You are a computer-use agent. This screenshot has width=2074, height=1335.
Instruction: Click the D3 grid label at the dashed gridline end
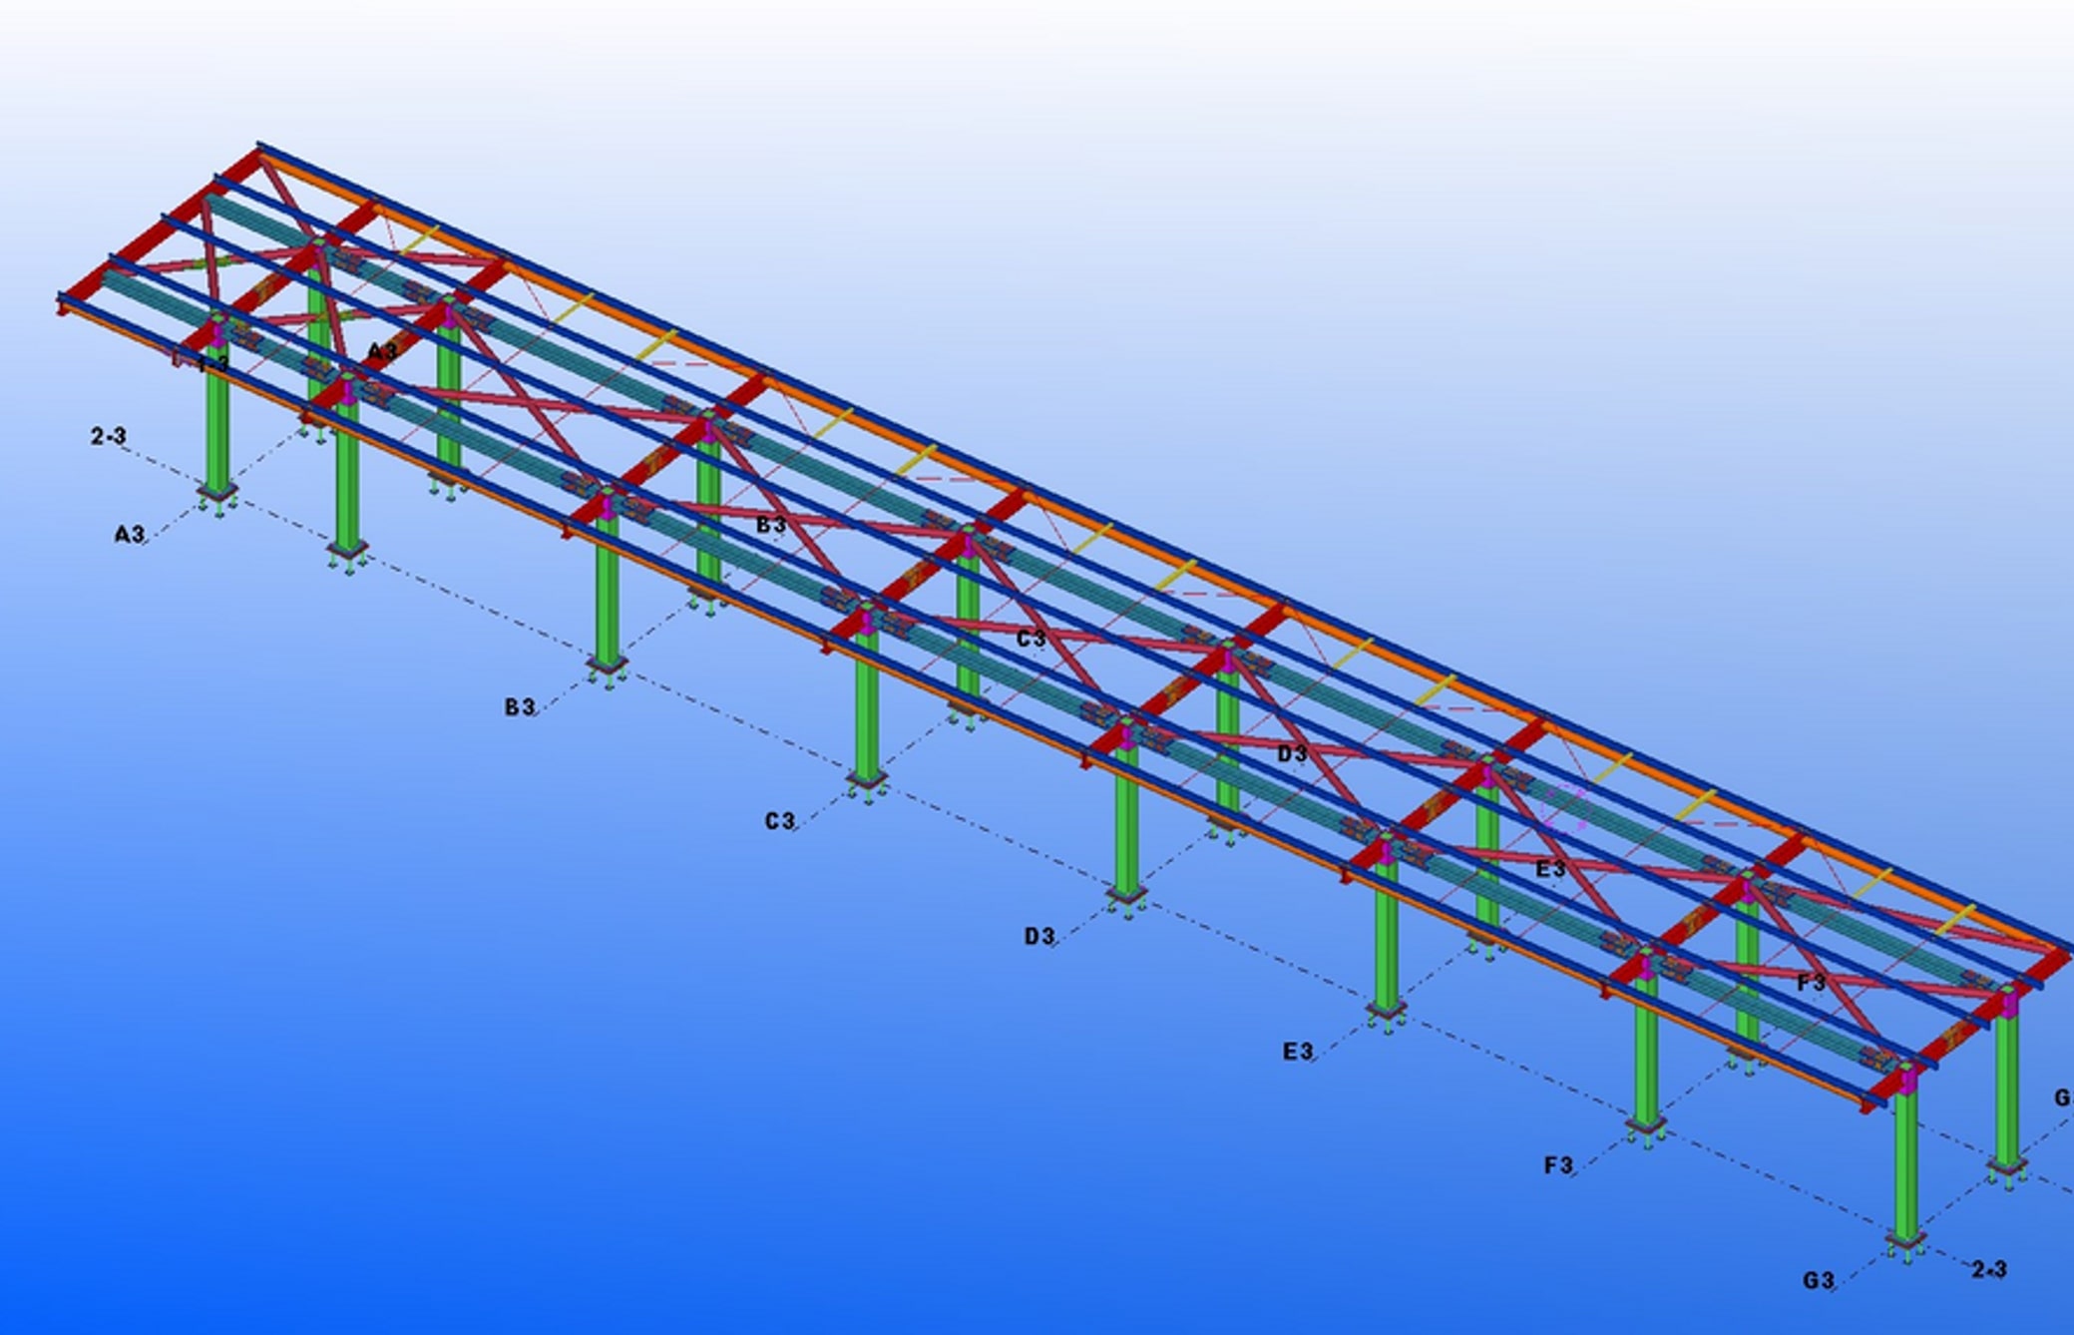pos(1039,936)
